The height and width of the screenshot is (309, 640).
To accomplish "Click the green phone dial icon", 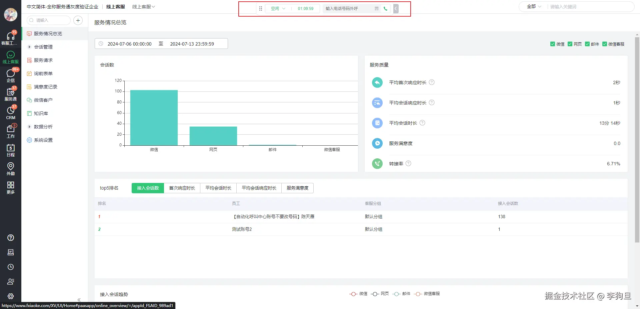I will pos(386,9).
